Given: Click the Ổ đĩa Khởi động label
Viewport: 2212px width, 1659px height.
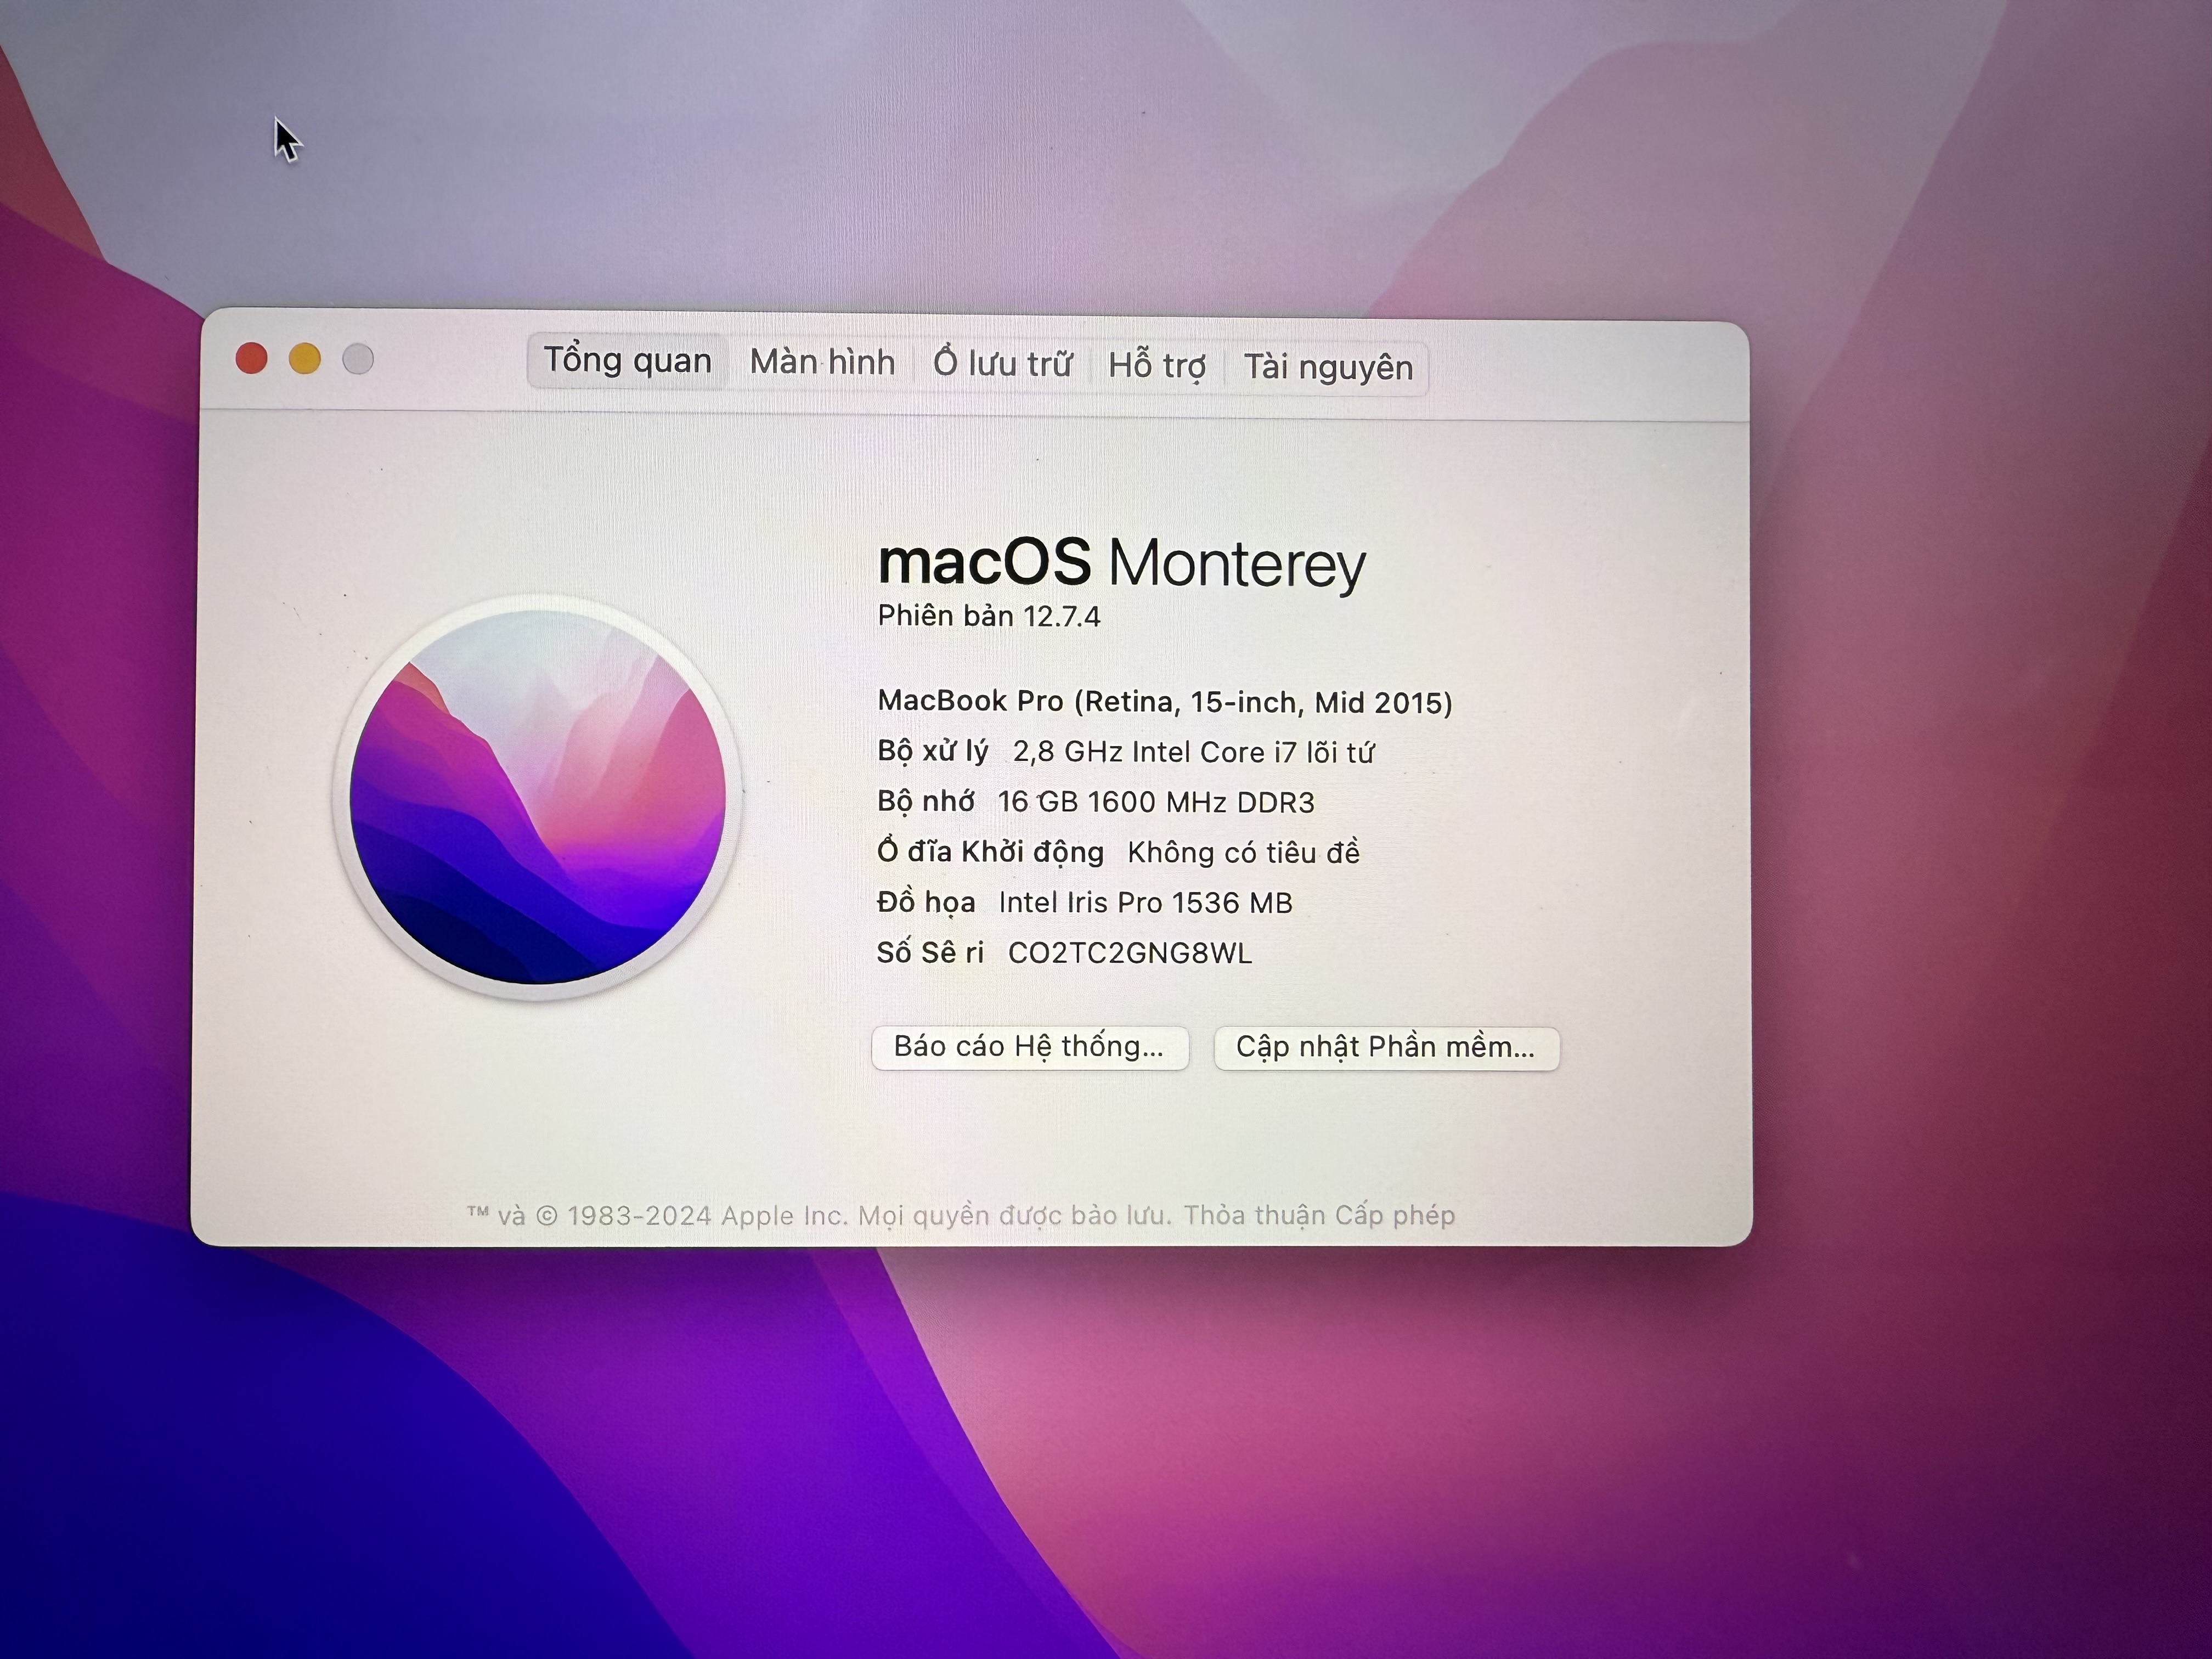Looking at the screenshot, I should tap(990, 852).
